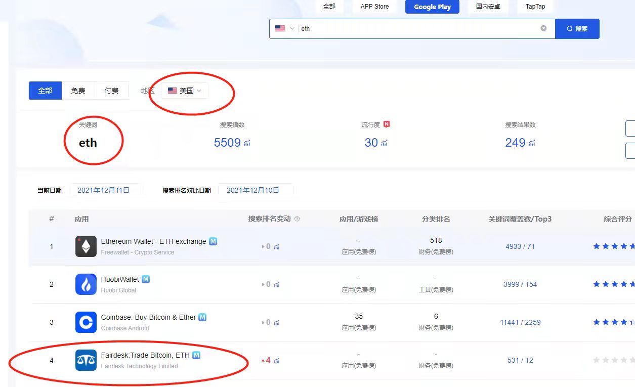Open the search index trend chart beside 5509

246,143
